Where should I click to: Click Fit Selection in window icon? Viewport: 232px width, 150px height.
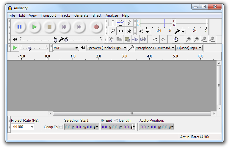click(x=204, y=39)
